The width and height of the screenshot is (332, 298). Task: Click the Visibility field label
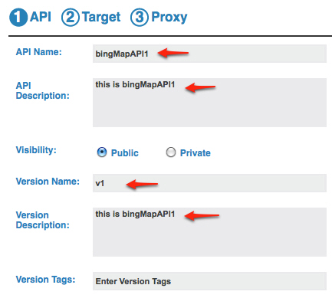36,150
